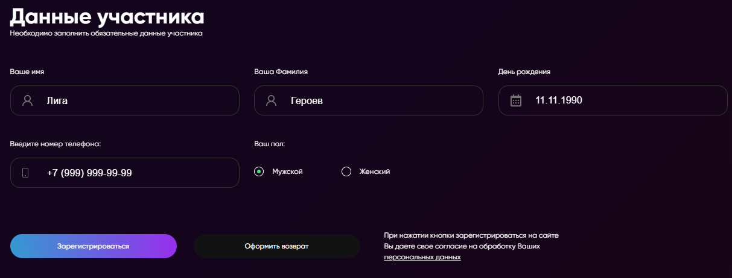Viewport: 732px width, 278px height.
Task: Click the Данные участника heading
Action: (x=107, y=16)
